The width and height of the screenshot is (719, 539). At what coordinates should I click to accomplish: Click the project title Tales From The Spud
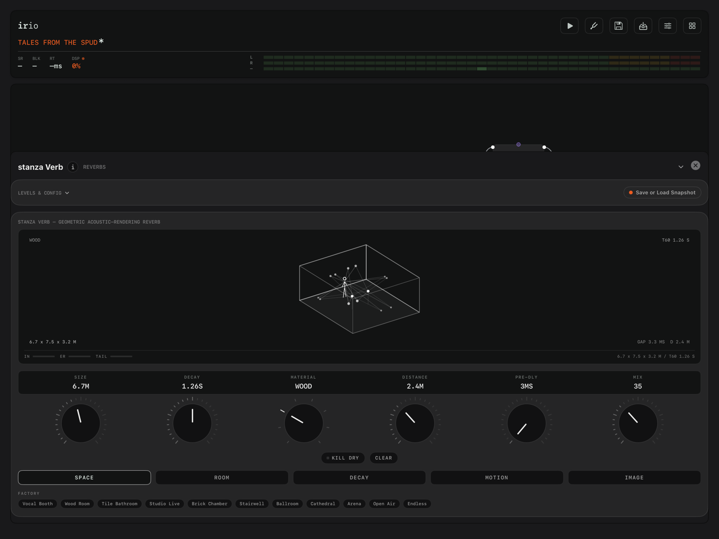(58, 43)
